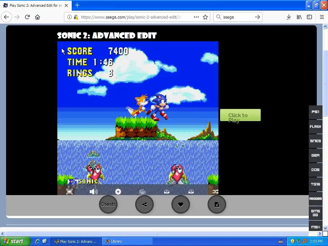Click the vertical scrollbar down arrow
Image resolution: width=328 pixels, height=246 pixels.
pyautogui.click(x=325, y=228)
